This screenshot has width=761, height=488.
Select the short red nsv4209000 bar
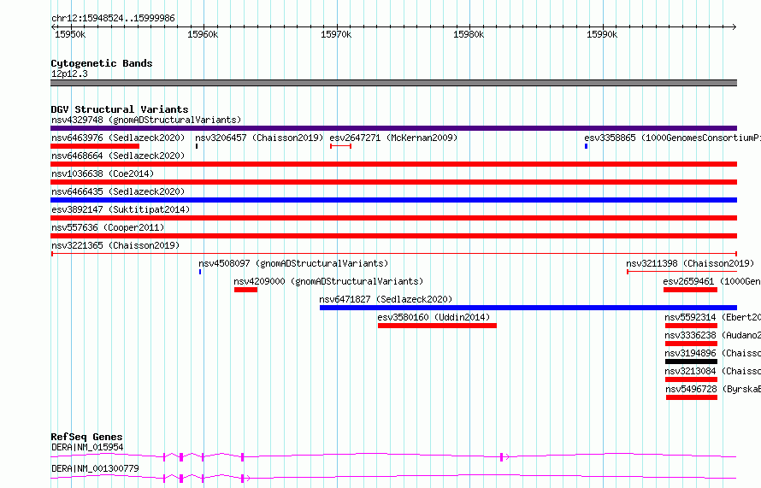click(x=245, y=290)
